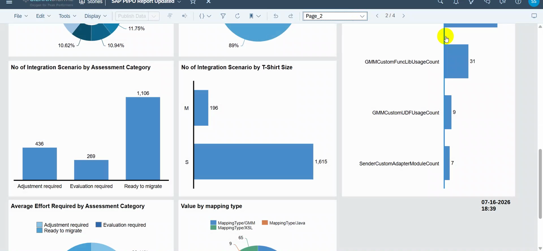
Task: Open the main hamburger navigation menu
Action: (x=9, y=2)
